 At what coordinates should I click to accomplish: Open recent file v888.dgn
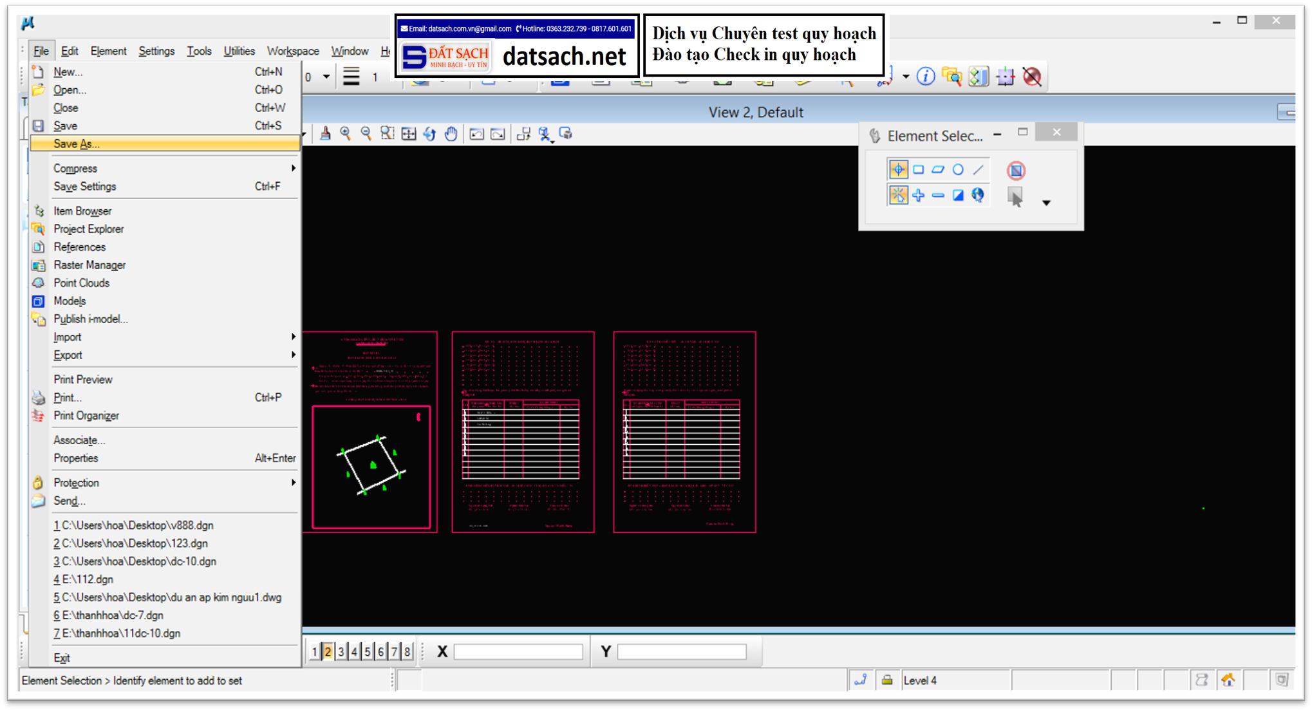(133, 525)
